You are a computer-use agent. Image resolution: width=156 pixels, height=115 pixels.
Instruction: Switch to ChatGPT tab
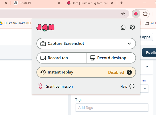pos(37,3)
